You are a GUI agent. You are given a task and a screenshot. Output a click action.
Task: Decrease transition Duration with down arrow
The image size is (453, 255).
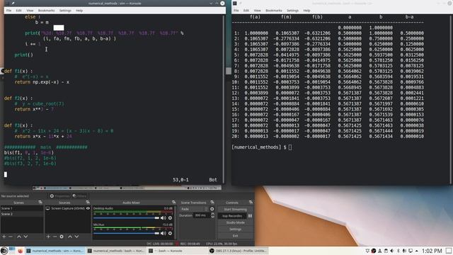[x=212, y=217]
